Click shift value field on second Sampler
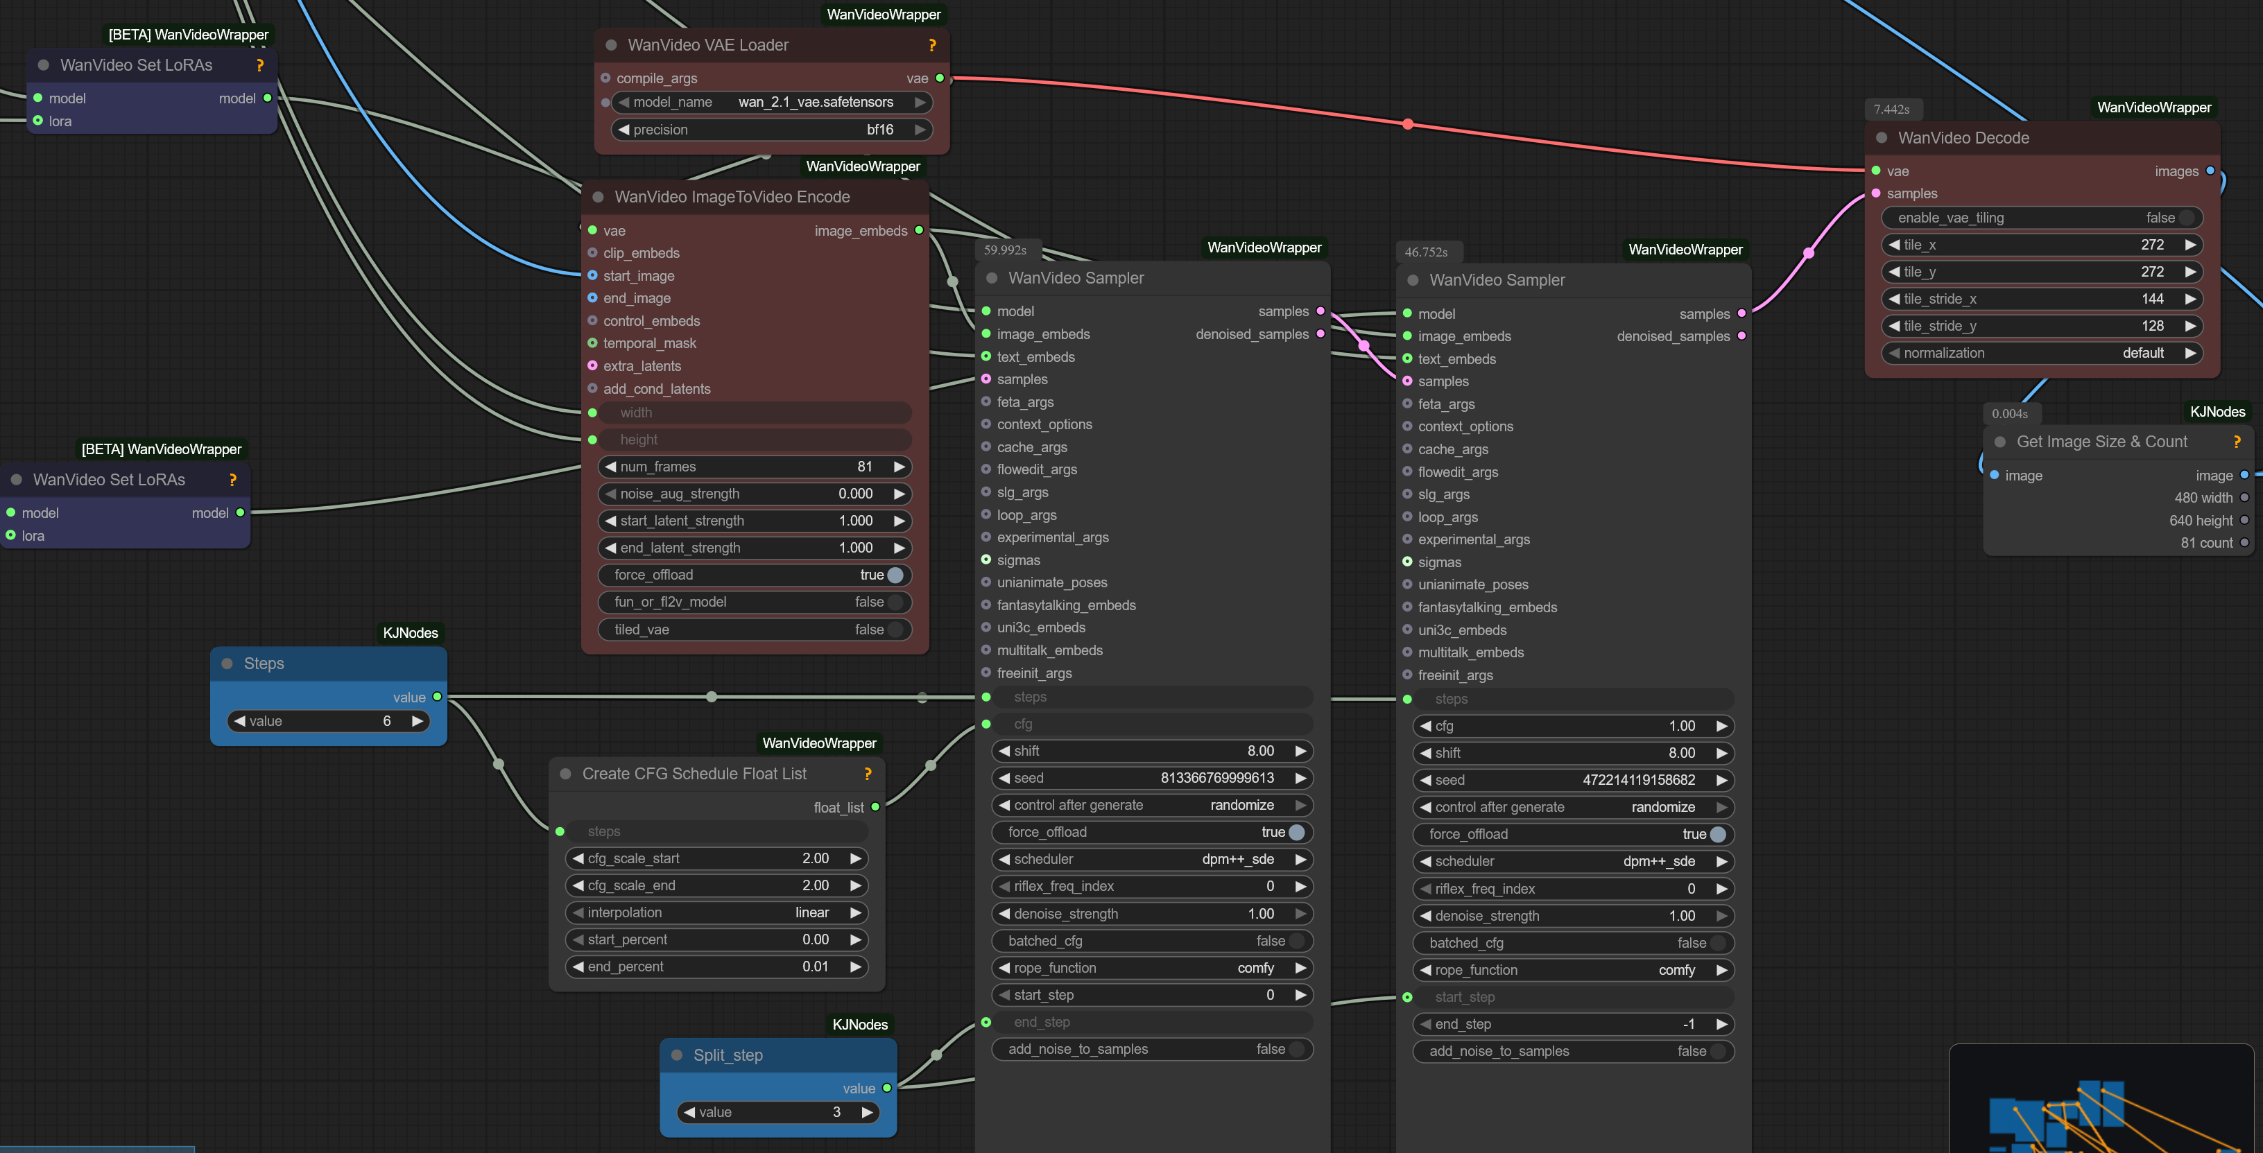 1574,752
